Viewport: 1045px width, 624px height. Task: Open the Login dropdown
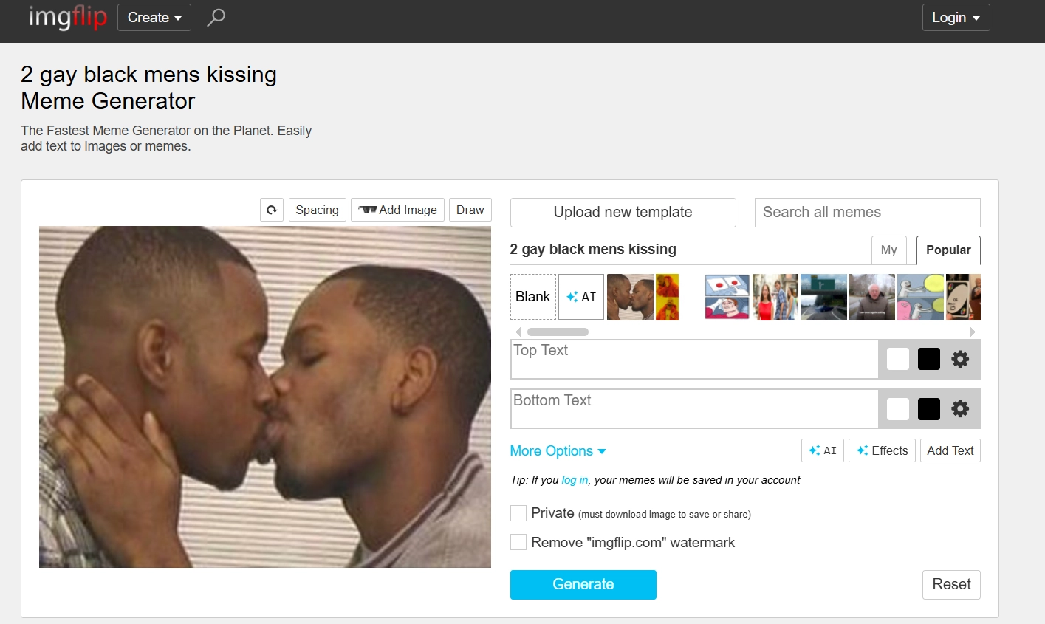tap(955, 17)
